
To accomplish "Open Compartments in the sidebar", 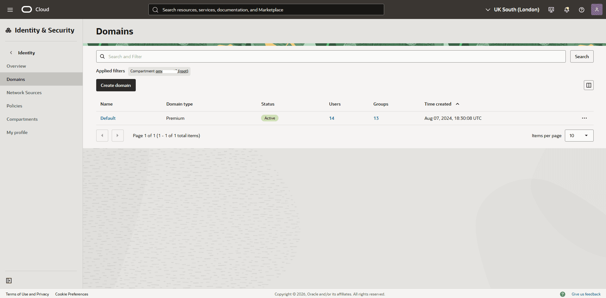I will click(41, 119).
